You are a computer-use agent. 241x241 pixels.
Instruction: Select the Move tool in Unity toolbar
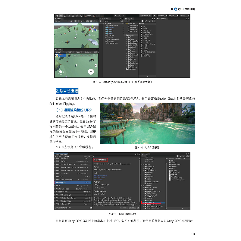(x=61, y=16)
